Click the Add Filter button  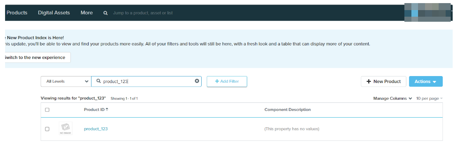point(227,81)
